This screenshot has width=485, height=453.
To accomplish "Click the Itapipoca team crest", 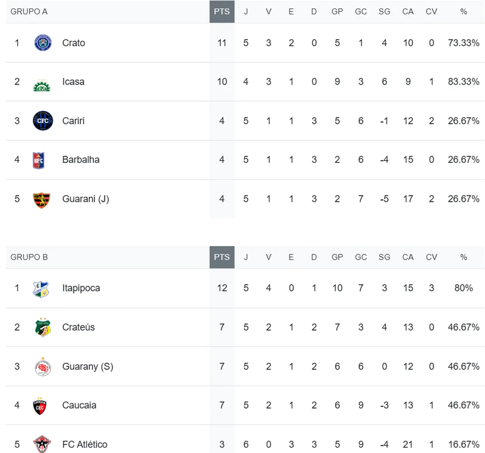I will click(41, 289).
